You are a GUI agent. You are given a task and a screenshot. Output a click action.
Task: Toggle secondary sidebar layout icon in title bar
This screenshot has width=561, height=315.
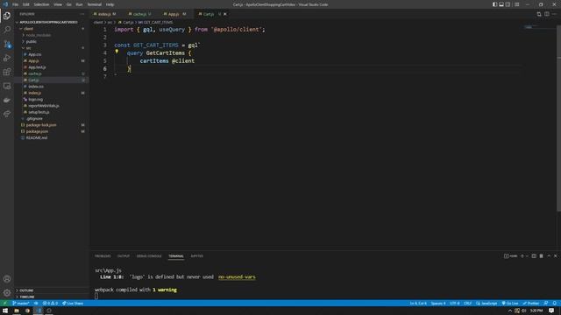point(508,4)
